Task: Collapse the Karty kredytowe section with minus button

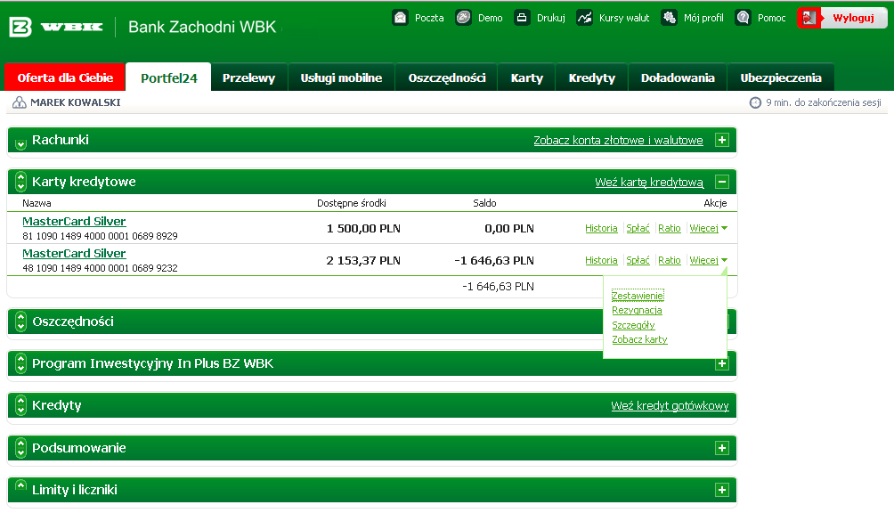Action: click(722, 182)
